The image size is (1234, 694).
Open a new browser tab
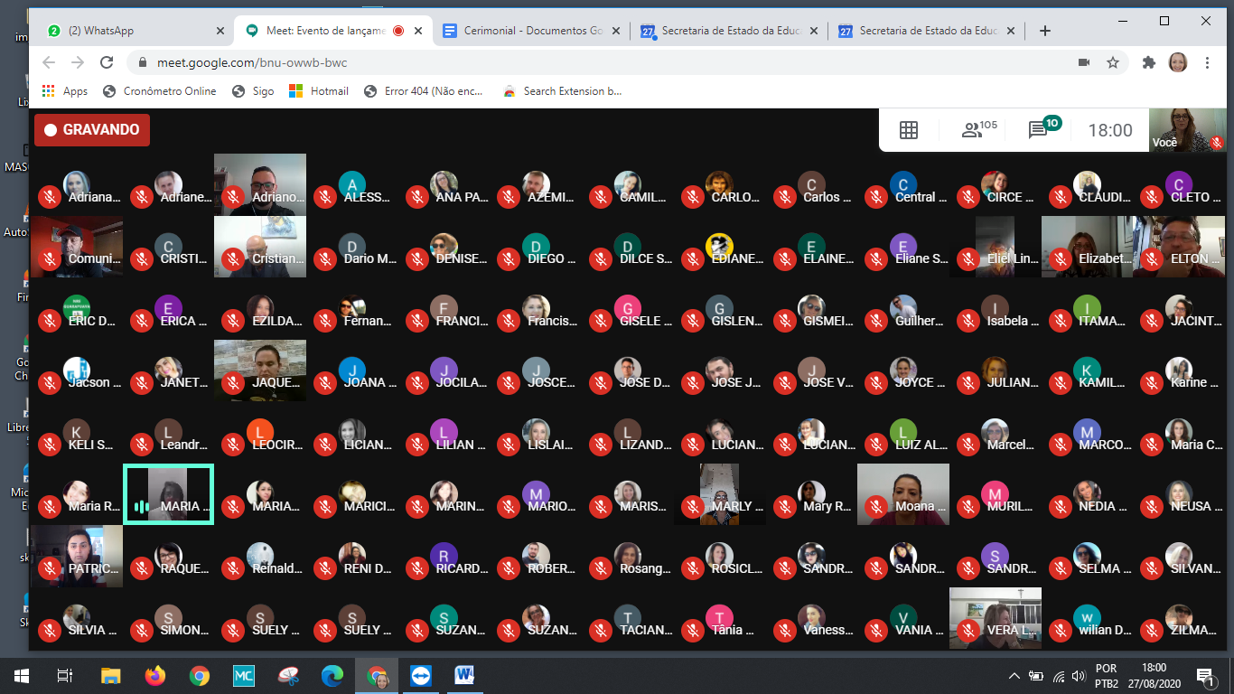[1045, 31]
